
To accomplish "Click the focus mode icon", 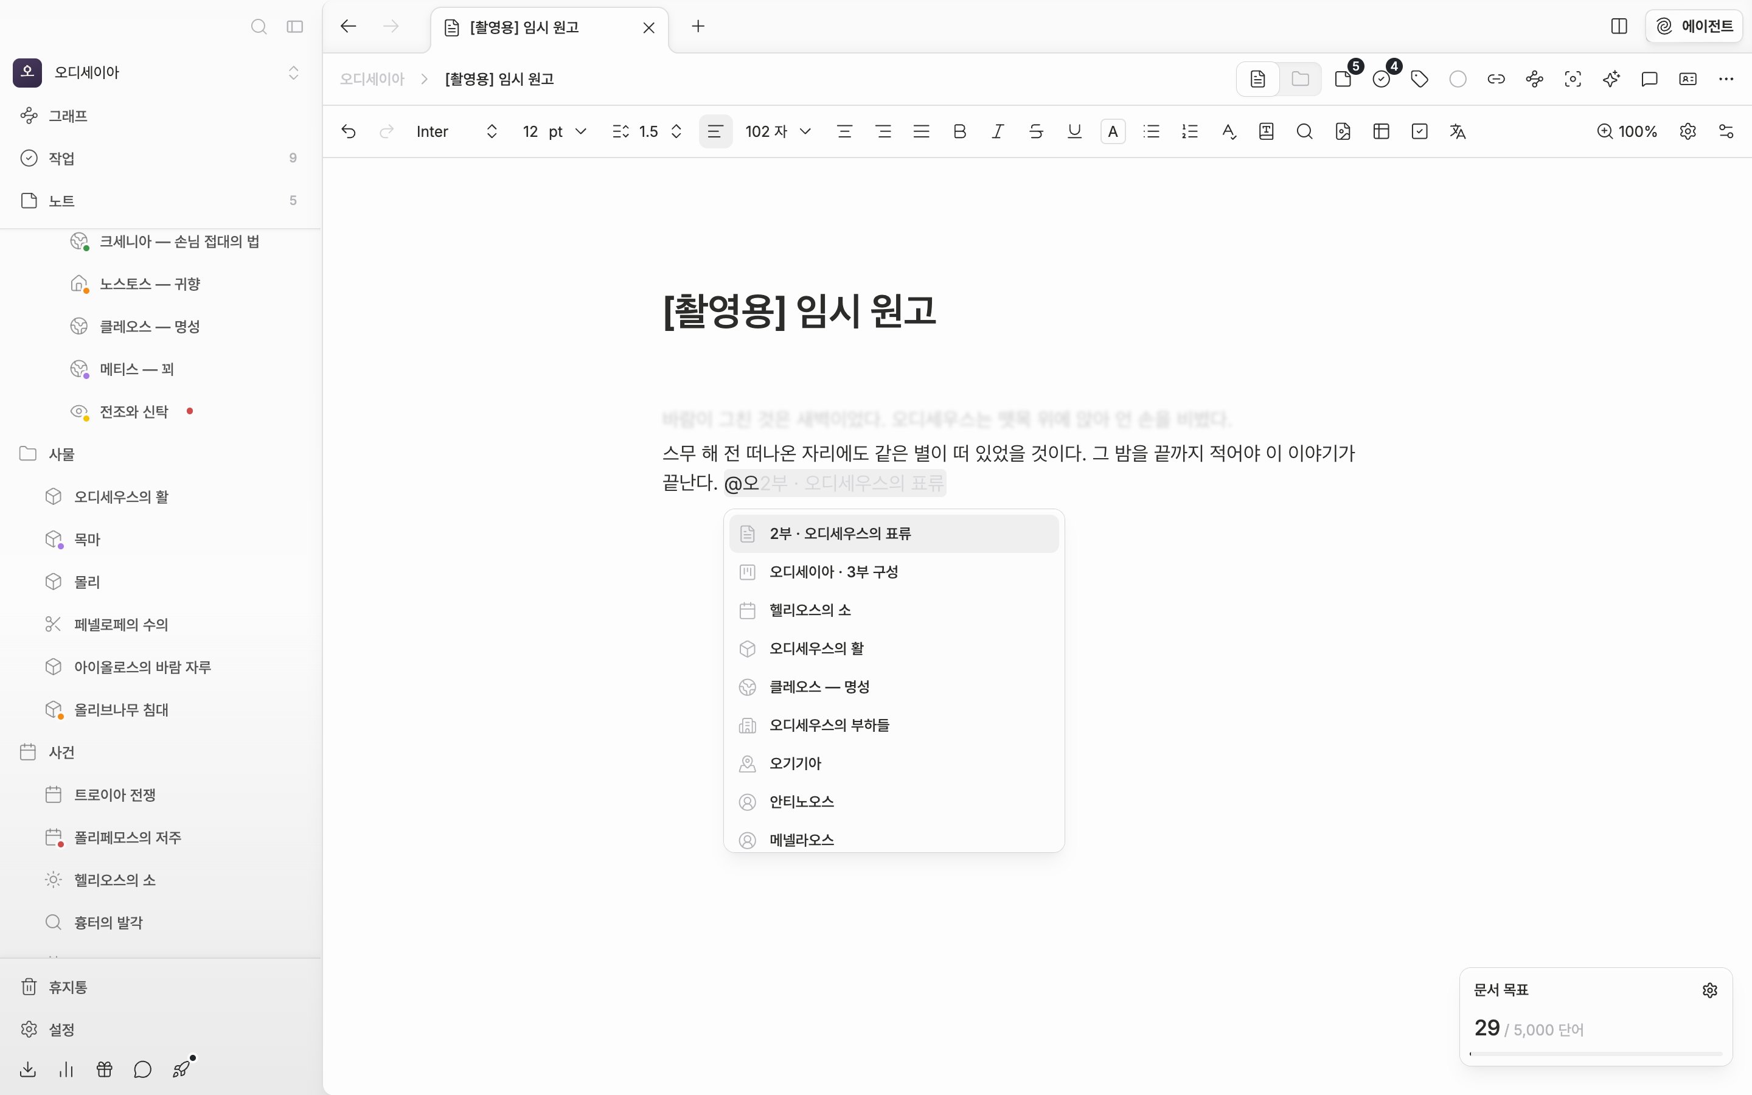I will pyautogui.click(x=1573, y=79).
